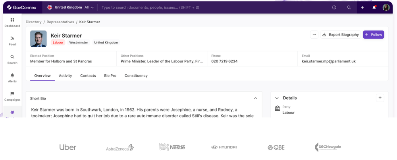
Task: Click the GovConnex logo
Action: (21, 7)
